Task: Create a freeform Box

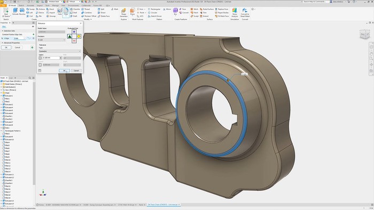Action: point(175,11)
